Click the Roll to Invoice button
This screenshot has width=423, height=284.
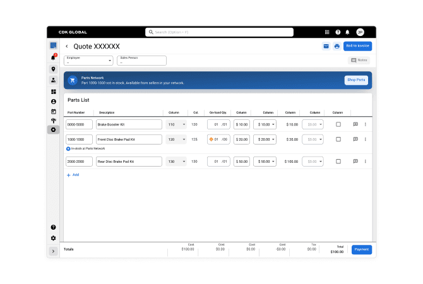(x=357, y=46)
